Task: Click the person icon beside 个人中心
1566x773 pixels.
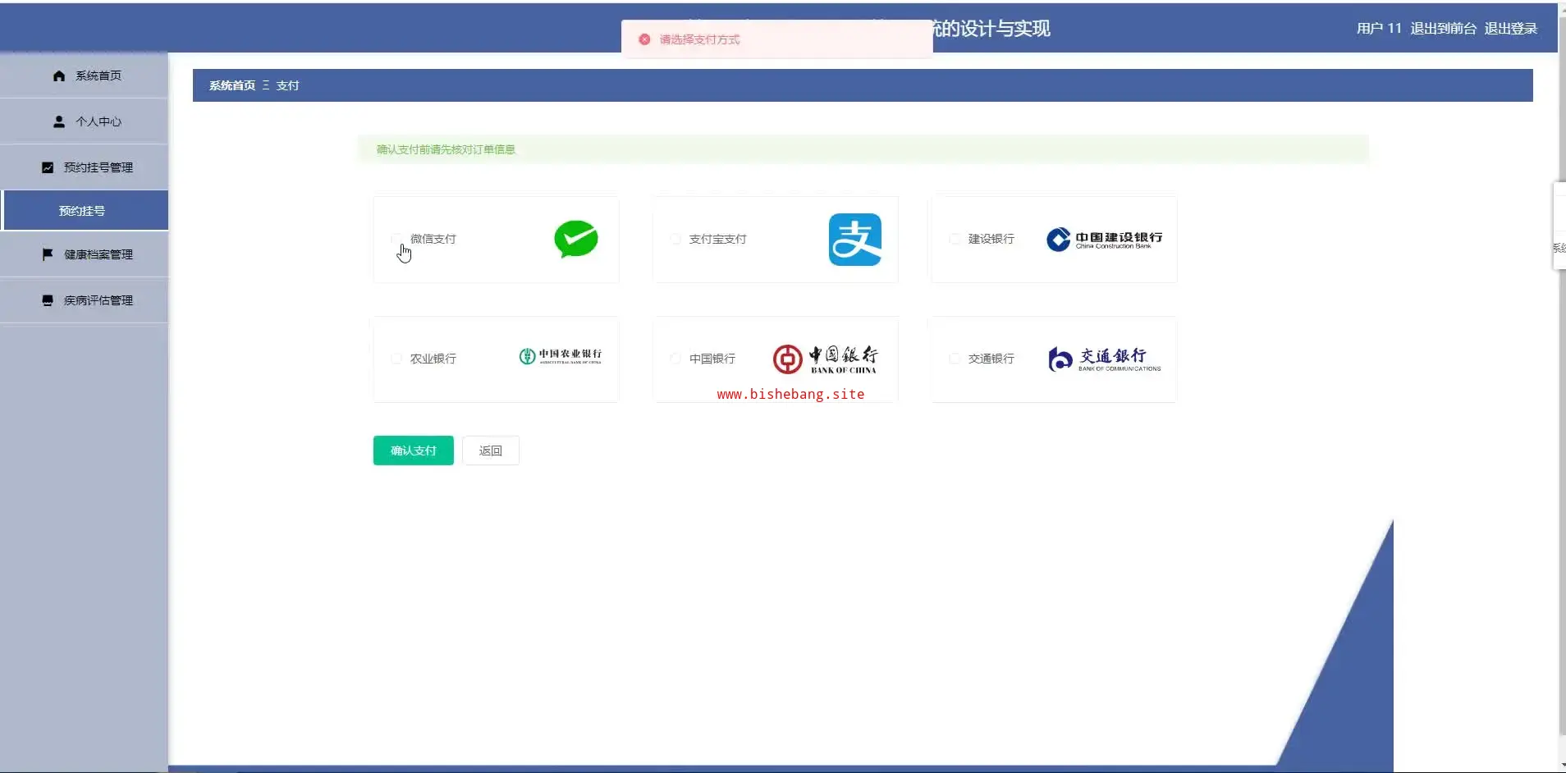Action: pos(59,121)
